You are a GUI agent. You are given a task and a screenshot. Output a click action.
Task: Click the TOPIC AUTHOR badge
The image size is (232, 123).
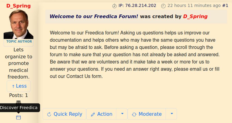[19, 41]
